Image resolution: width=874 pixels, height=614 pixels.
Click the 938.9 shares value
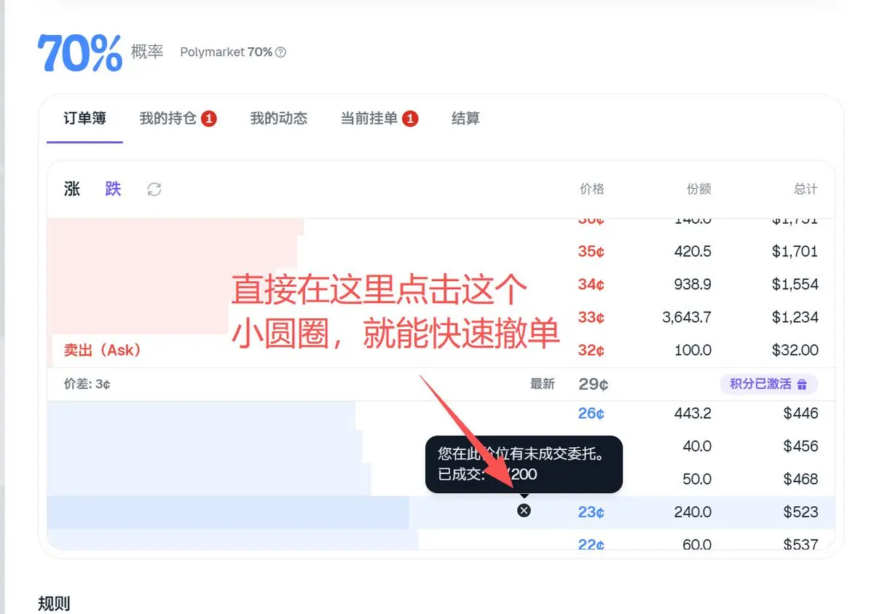pyautogui.click(x=693, y=285)
